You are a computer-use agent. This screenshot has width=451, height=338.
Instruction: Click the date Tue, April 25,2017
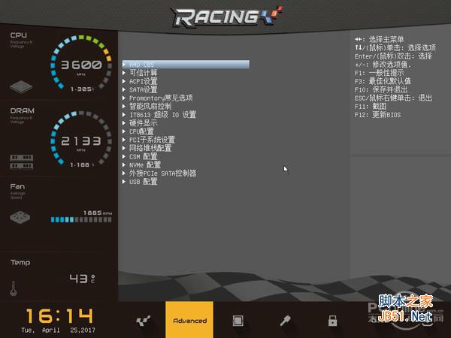(58, 330)
